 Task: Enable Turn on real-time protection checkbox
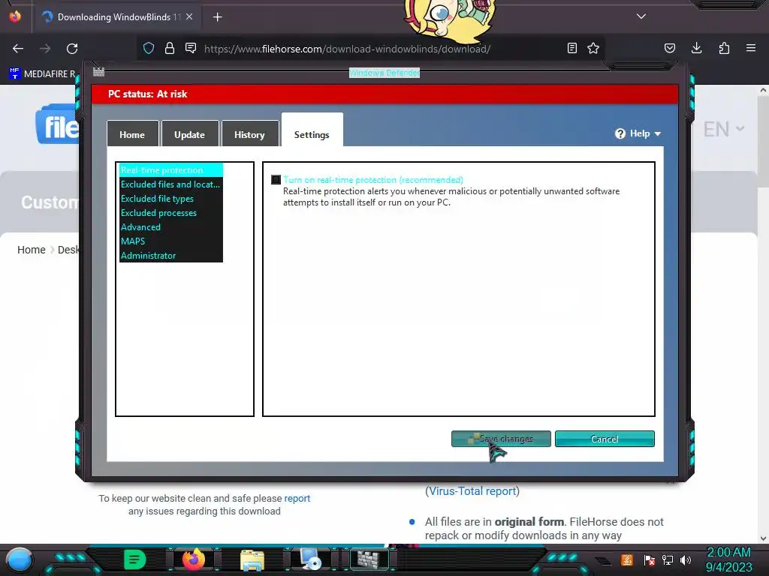276,180
